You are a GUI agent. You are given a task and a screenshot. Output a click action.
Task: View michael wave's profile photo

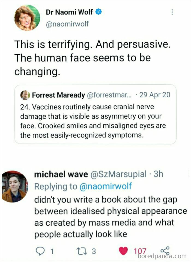tap(15, 186)
